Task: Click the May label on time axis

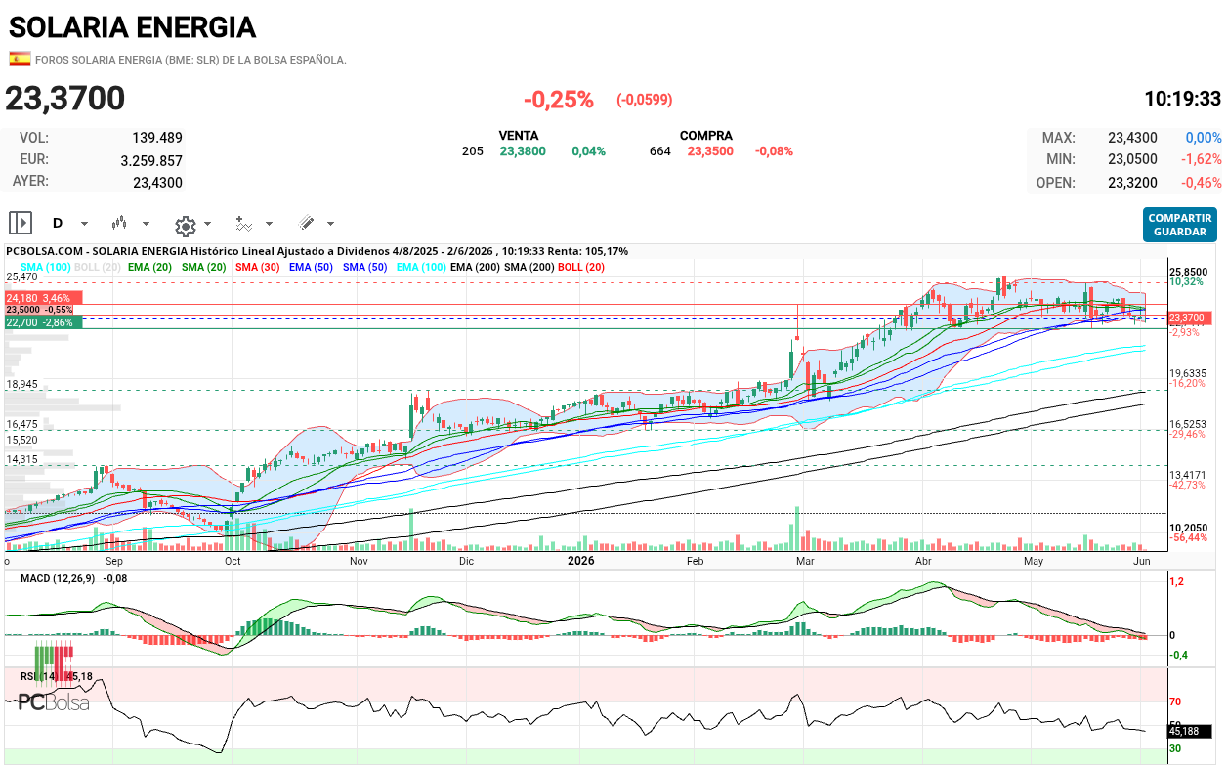Action: pos(1034,562)
